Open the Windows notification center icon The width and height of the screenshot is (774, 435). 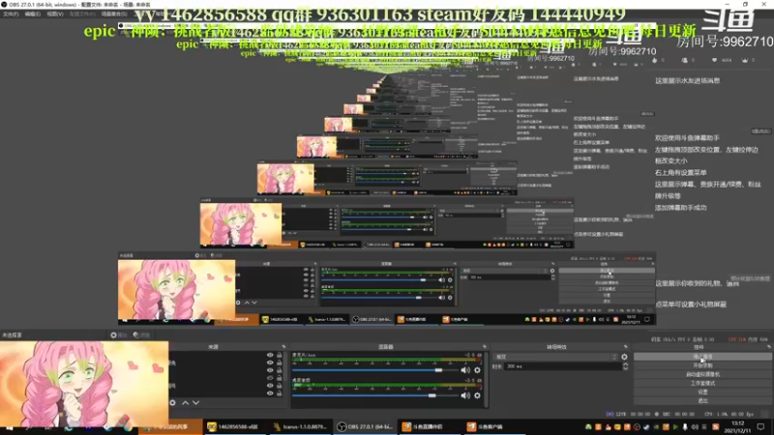tap(760, 427)
